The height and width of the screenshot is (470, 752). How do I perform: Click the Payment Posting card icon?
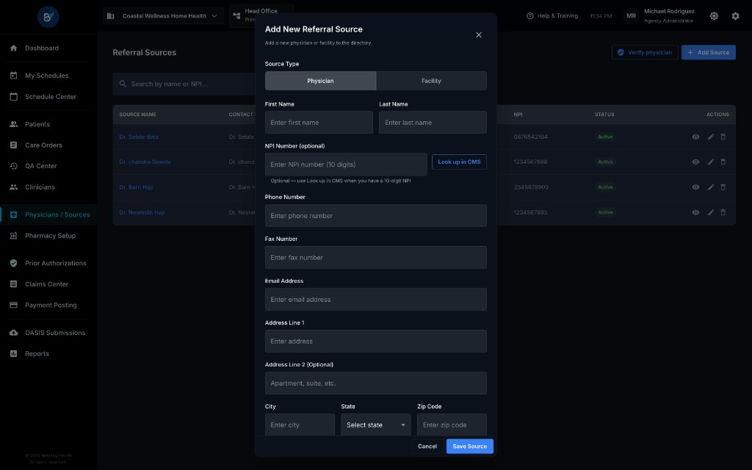click(x=13, y=305)
